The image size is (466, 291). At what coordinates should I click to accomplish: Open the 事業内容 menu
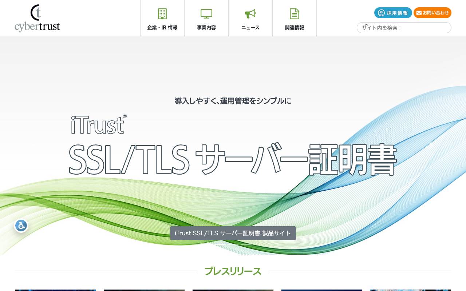click(x=206, y=28)
